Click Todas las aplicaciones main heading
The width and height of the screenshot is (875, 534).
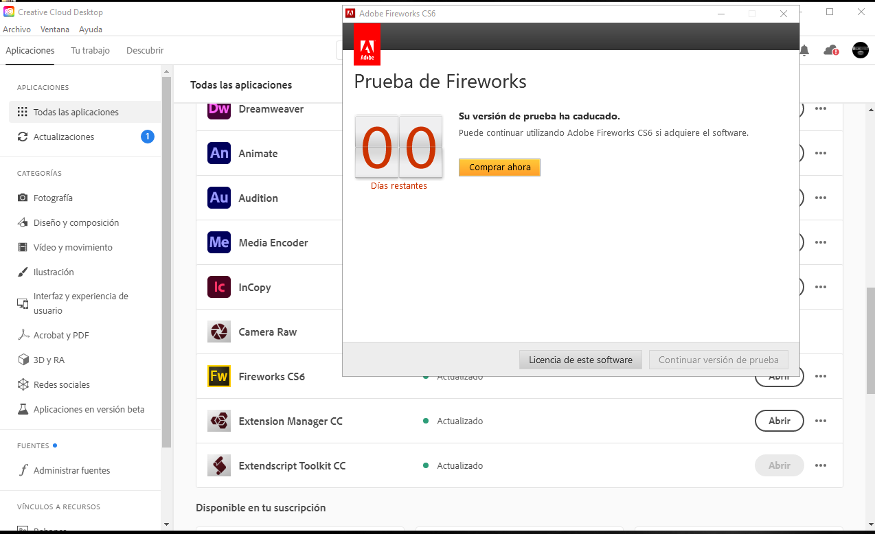(241, 85)
